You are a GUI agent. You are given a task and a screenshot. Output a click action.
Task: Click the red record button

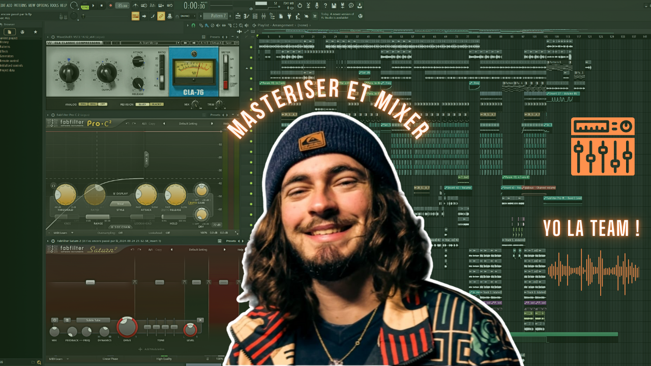[110, 6]
